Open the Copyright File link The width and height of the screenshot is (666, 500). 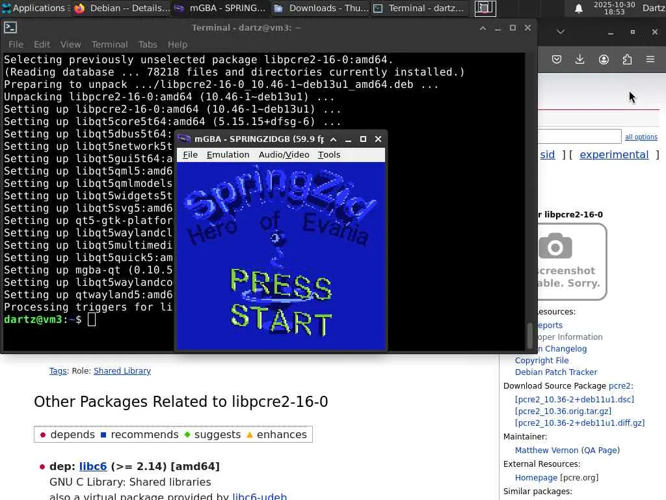click(x=542, y=361)
